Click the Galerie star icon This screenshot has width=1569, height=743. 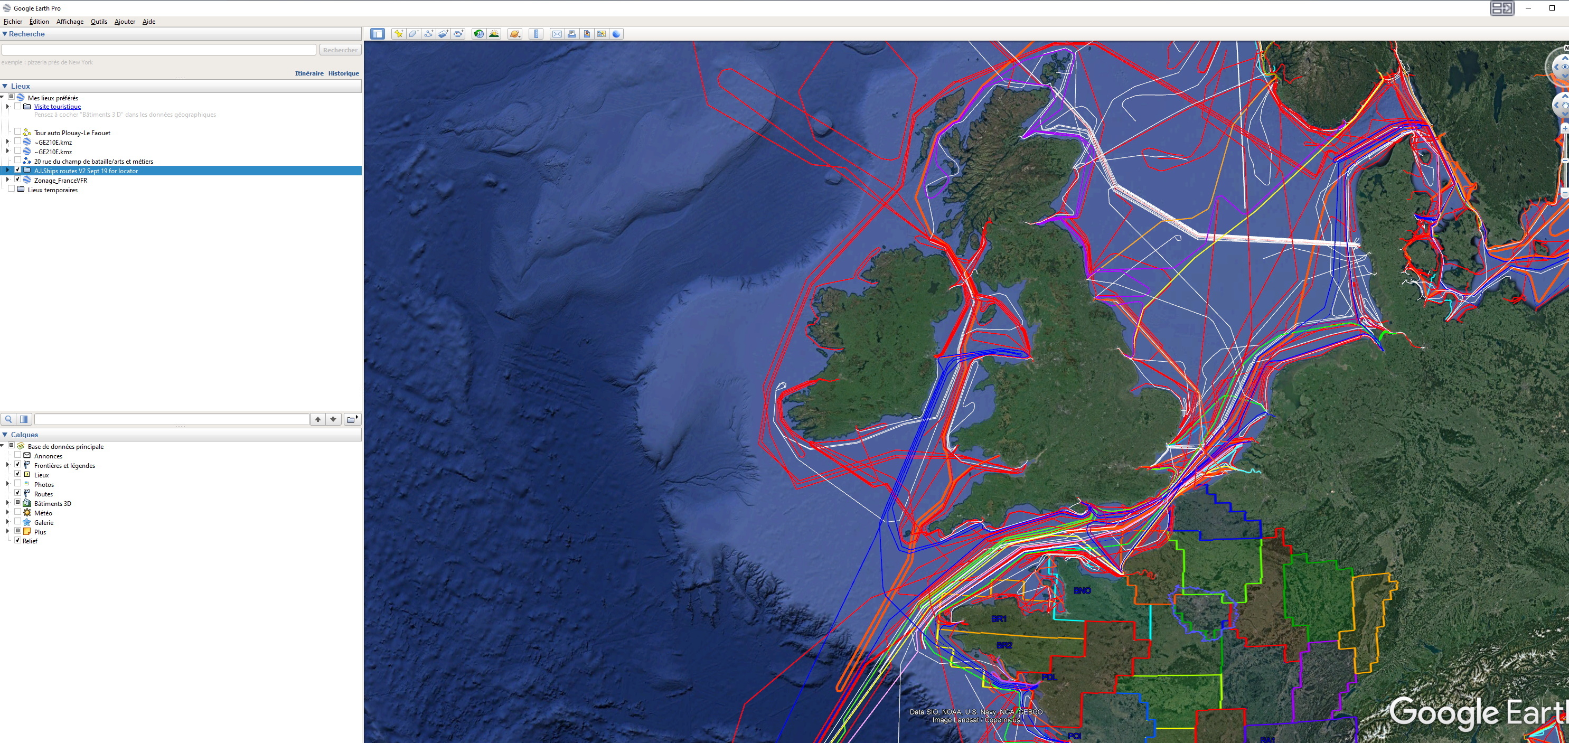27,522
